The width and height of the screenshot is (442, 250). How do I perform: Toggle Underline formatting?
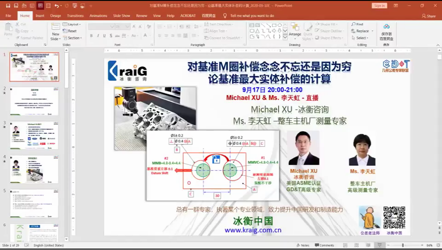104,36
